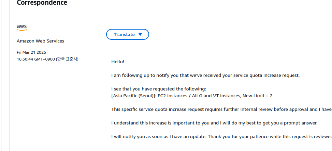Image resolution: width=332 pixels, height=151 pixels.
Task: Click the "I will notify you" sentence
Action: tap(222, 136)
